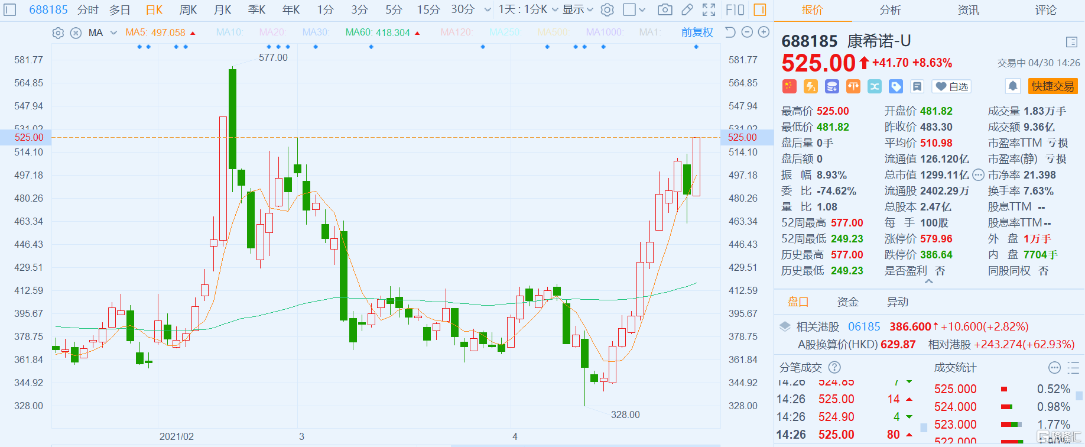This screenshot has height=447, width=1085.
Task: Toggle 自选 watchlist favorite
Action: (951, 87)
